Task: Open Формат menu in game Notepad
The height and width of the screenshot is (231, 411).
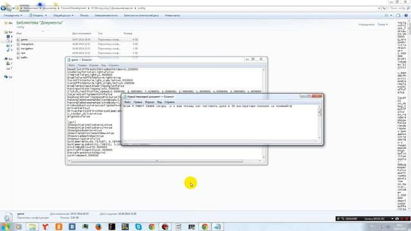Action: [x=94, y=65]
